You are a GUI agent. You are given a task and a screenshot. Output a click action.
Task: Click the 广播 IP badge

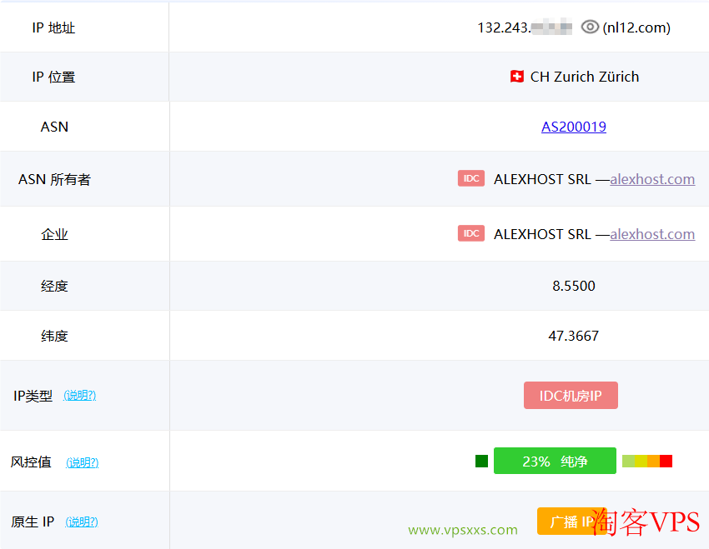[571, 522]
